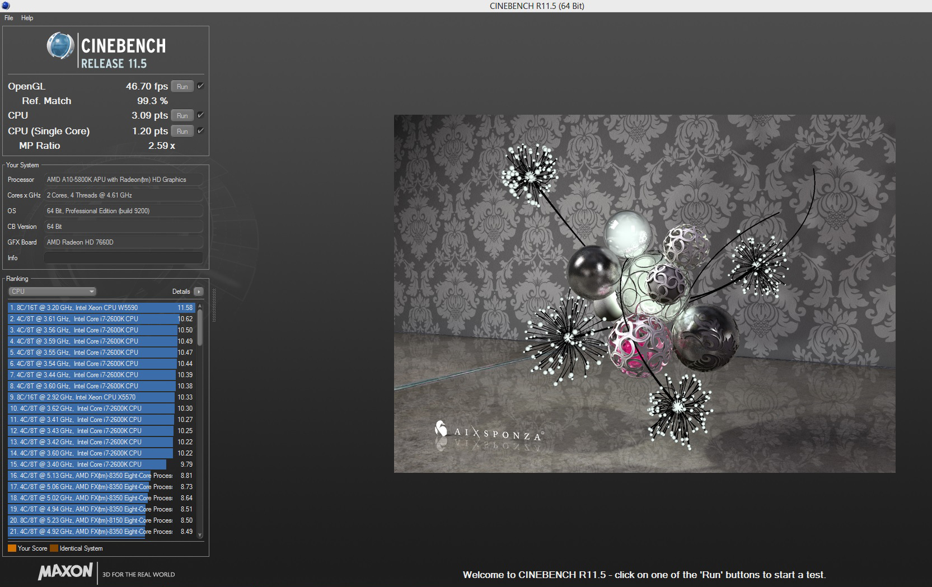932x587 pixels.
Task: Click the Maxon logo at bottom
Action: coord(65,571)
